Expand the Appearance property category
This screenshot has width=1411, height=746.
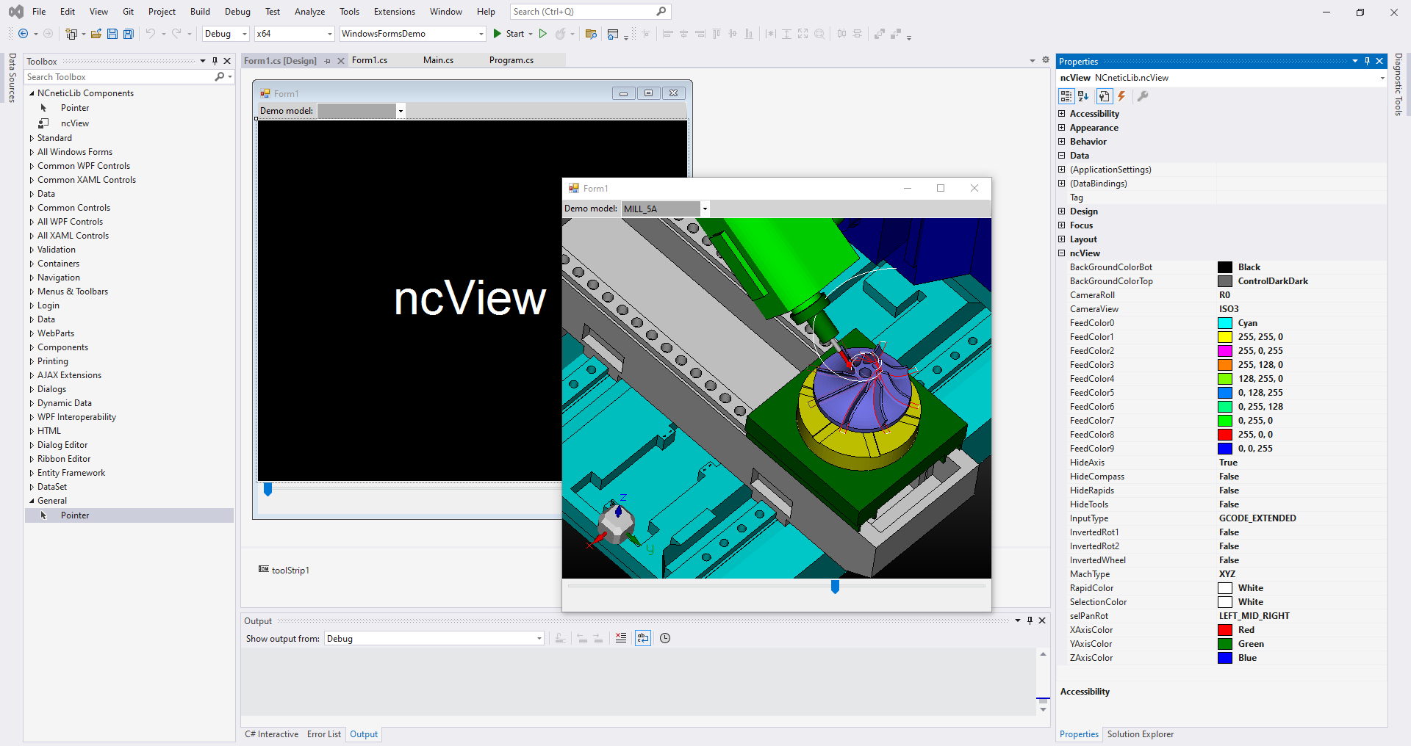coord(1061,128)
